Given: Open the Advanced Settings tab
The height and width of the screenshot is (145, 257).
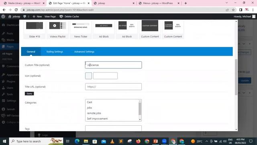Looking at the screenshot, I should click(x=84, y=52).
